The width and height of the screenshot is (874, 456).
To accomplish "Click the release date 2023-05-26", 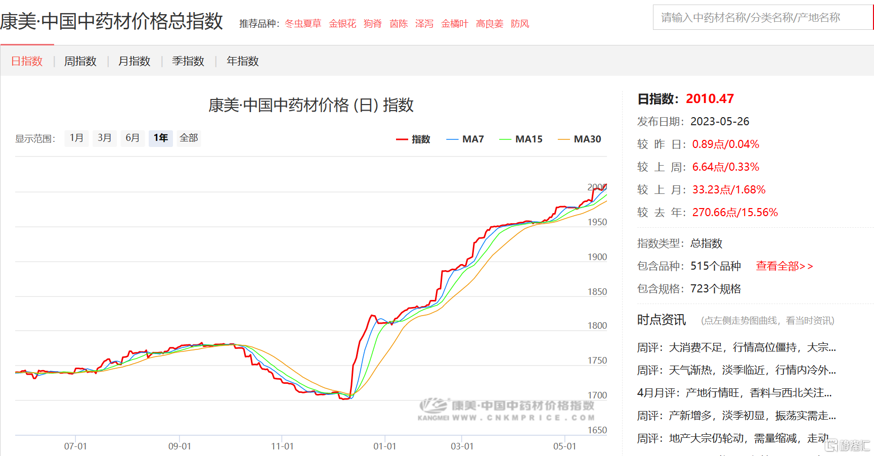I will [720, 122].
